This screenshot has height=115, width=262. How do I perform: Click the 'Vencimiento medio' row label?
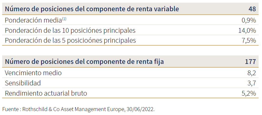[x=33, y=73]
